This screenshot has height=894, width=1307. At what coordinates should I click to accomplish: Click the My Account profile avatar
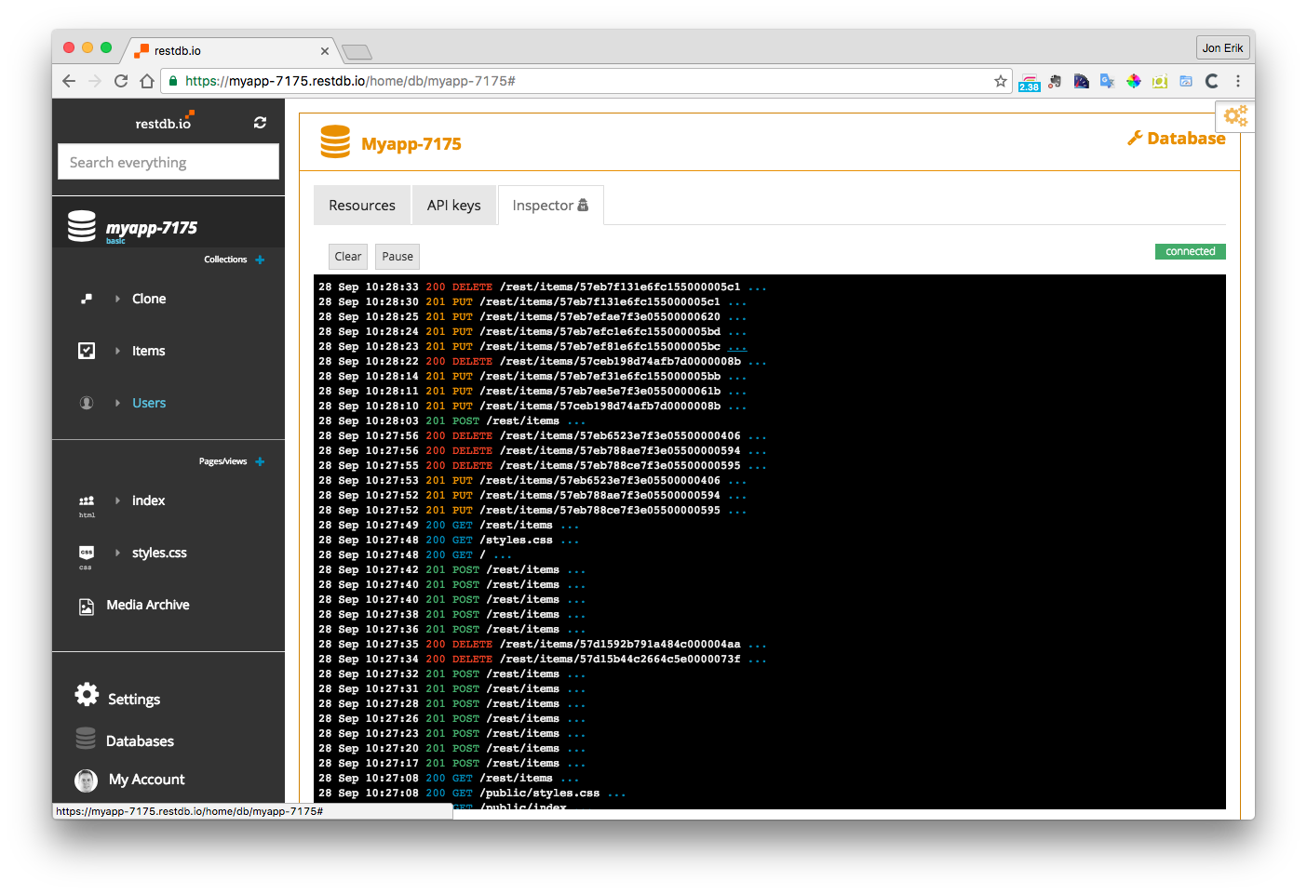pyautogui.click(x=87, y=781)
